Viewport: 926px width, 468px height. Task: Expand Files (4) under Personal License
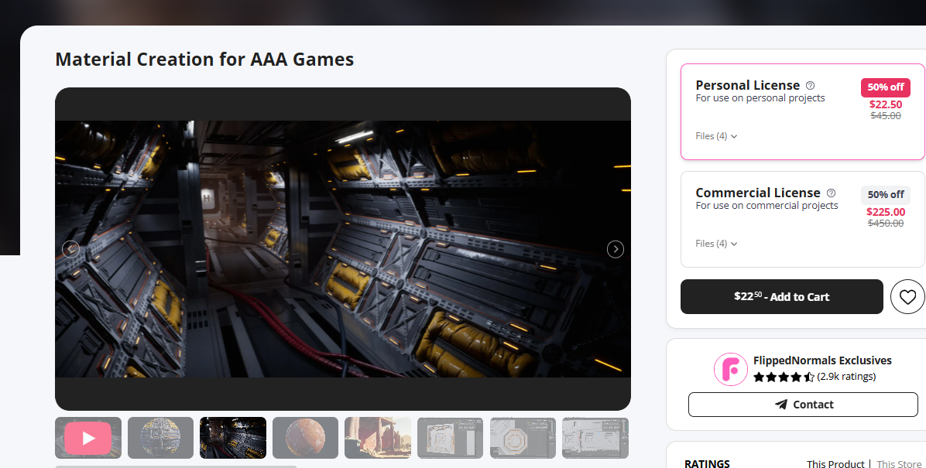(715, 135)
